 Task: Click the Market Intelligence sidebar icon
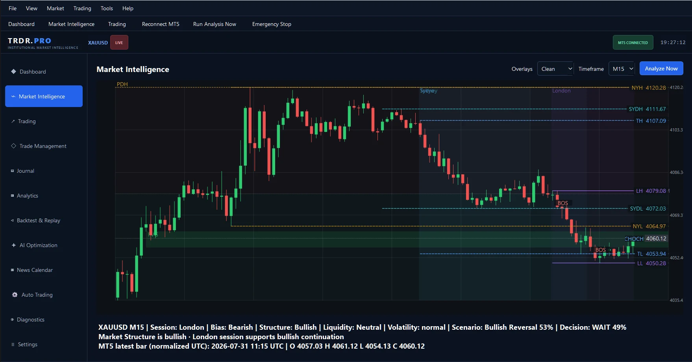(13, 96)
